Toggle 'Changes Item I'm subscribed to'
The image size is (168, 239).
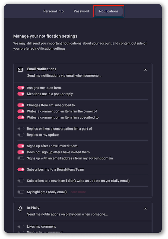click(x=21, y=105)
